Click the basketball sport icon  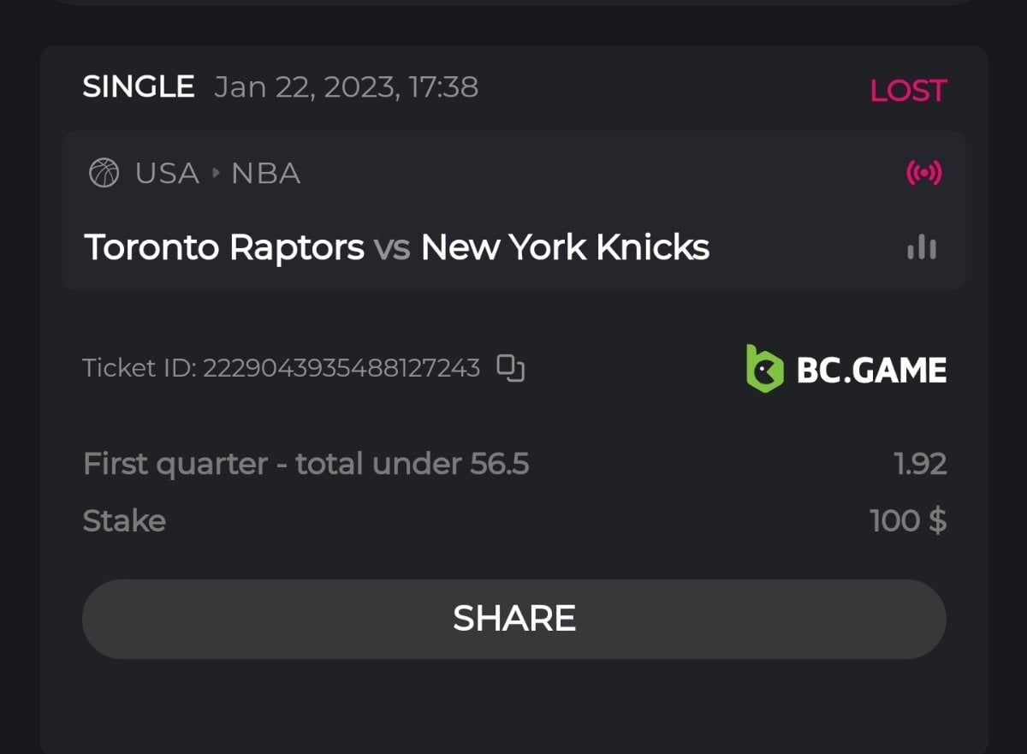pyautogui.click(x=104, y=174)
